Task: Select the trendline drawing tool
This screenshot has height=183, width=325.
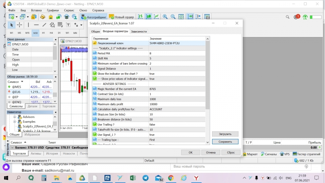Action: (x=44, y=25)
